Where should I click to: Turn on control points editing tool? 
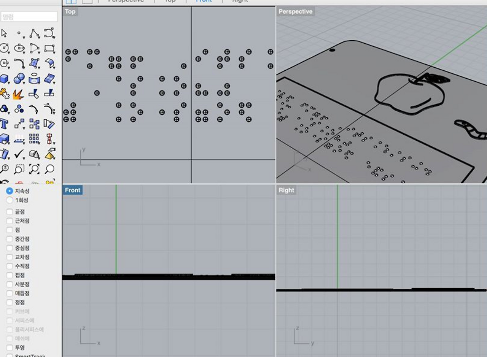click(34, 109)
